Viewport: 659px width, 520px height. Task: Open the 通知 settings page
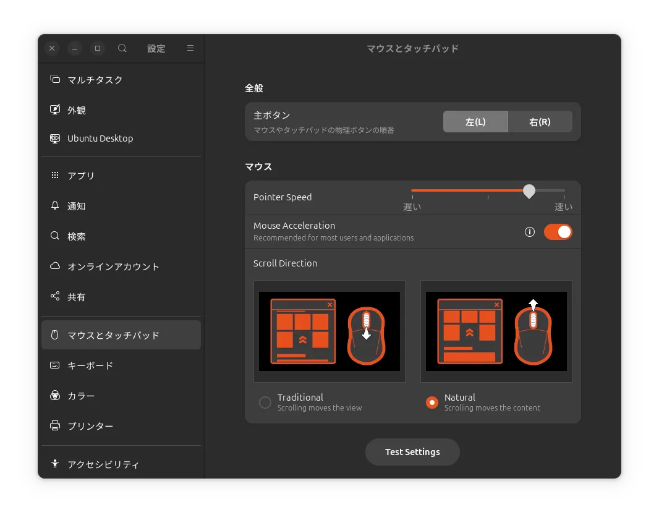(121, 205)
